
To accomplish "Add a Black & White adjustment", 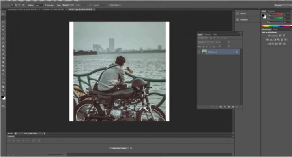I will [275, 40].
